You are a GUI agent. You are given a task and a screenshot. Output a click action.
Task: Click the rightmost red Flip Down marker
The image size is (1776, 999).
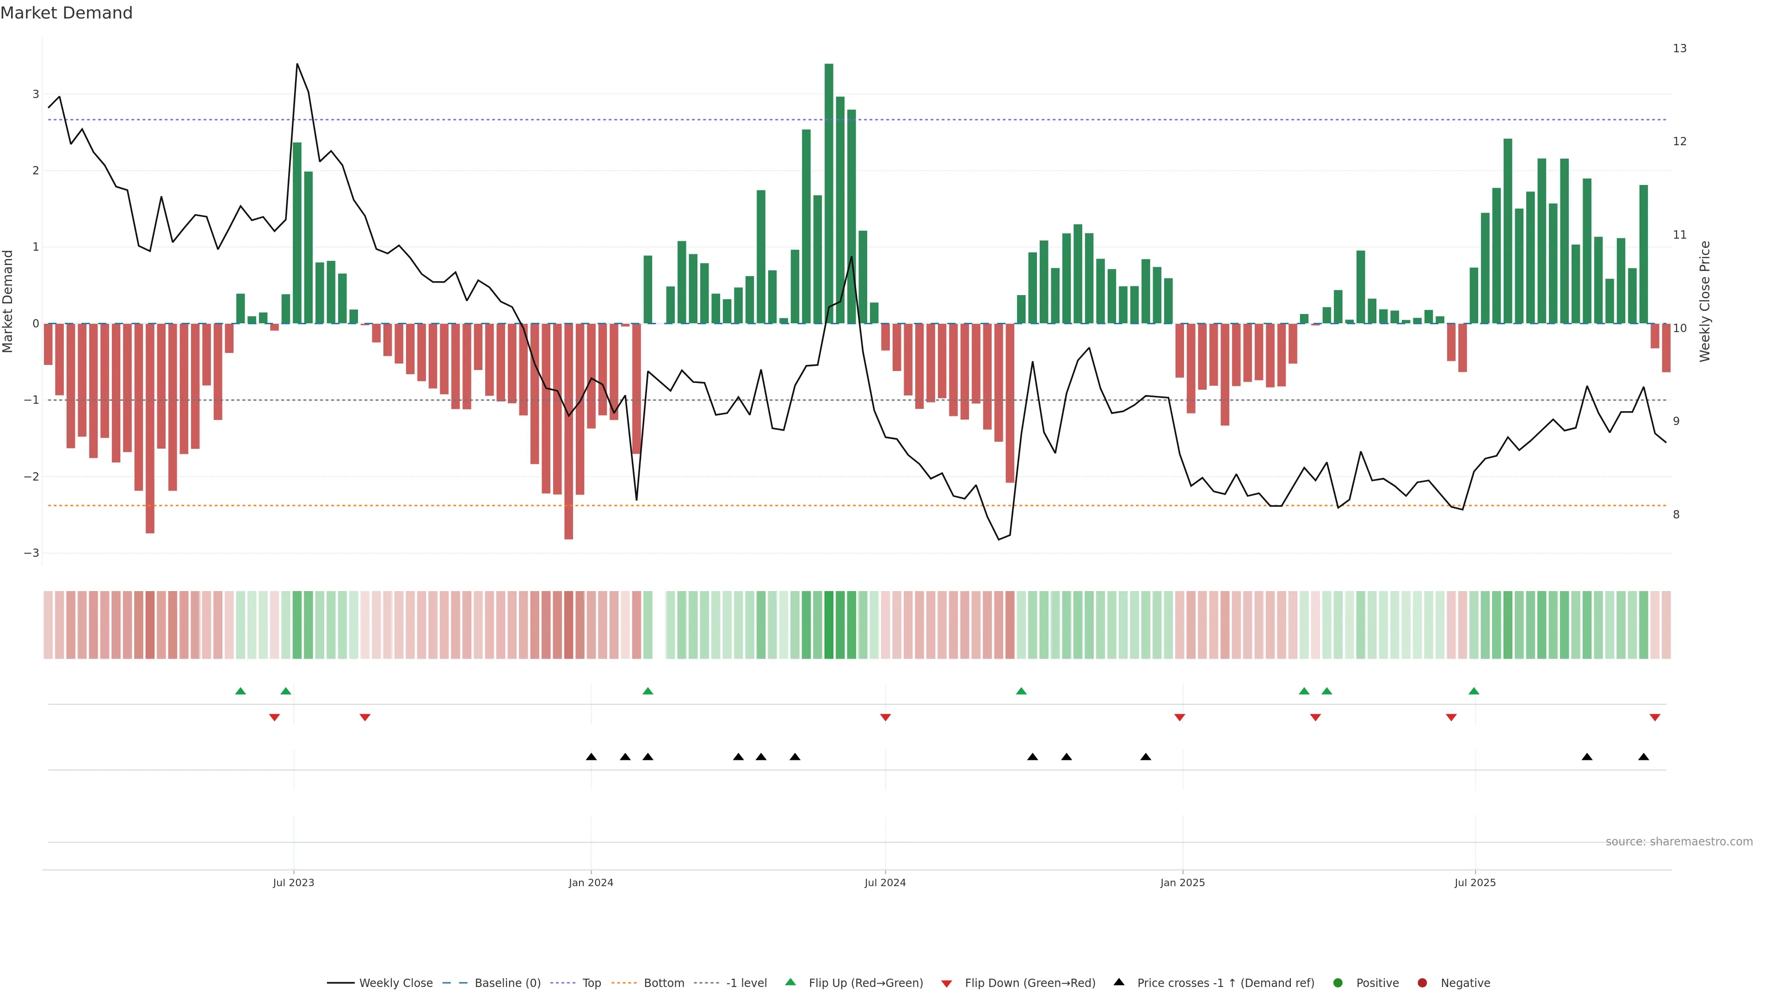1655,718
